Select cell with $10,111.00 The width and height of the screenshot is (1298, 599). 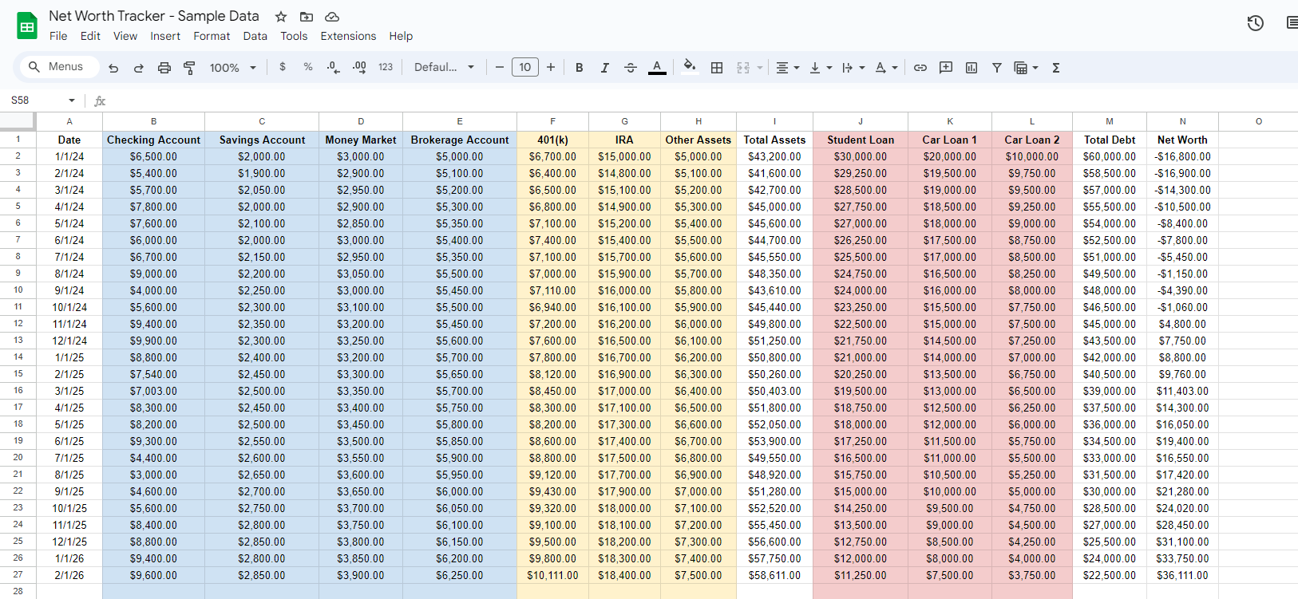[552, 575]
